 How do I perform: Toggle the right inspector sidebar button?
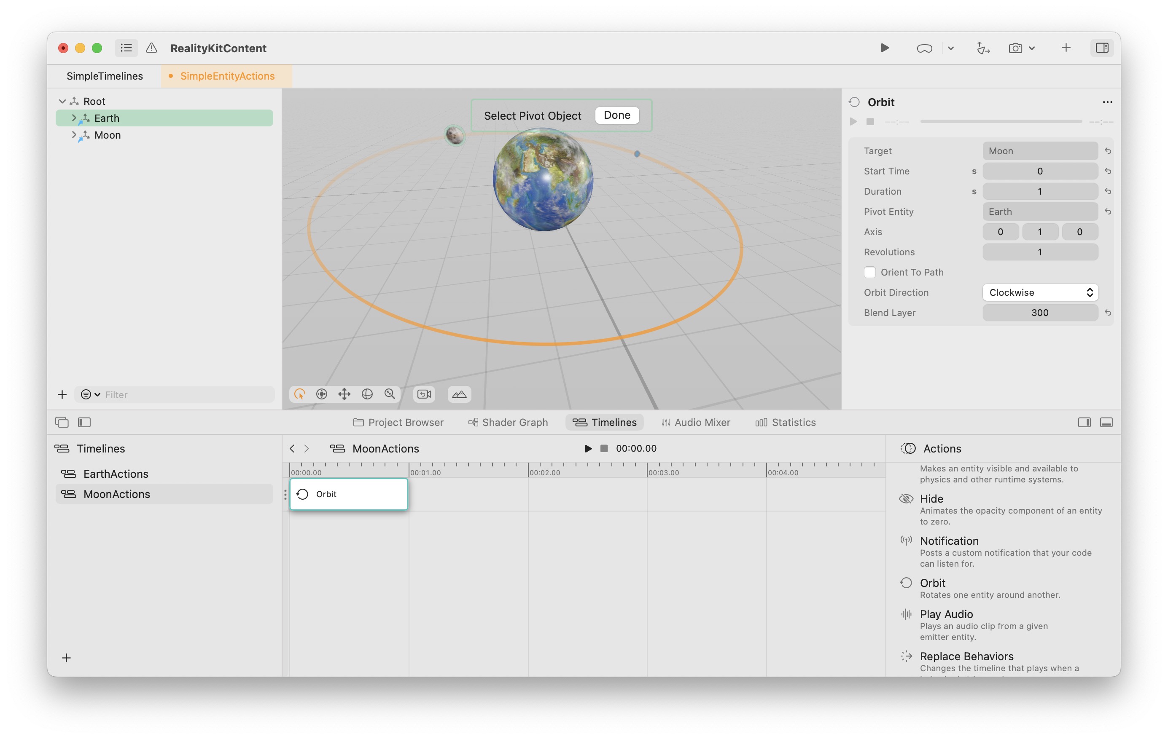pyautogui.click(x=1101, y=48)
